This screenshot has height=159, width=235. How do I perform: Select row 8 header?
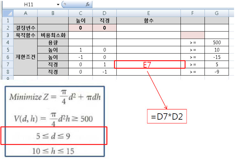(x=8, y=72)
